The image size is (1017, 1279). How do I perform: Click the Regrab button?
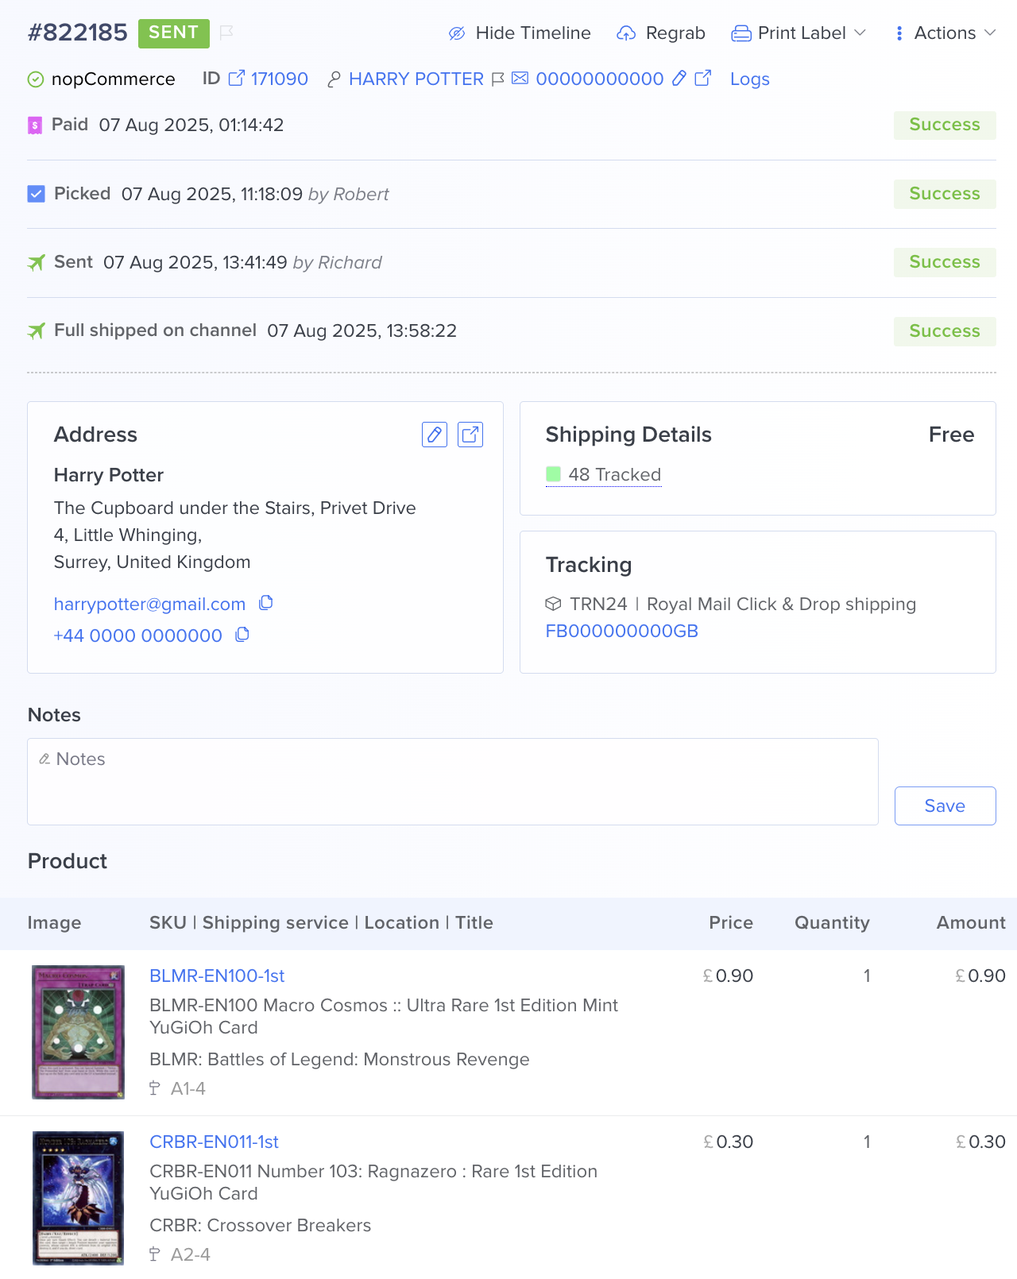pyautogui.click(x=661, y=33)
